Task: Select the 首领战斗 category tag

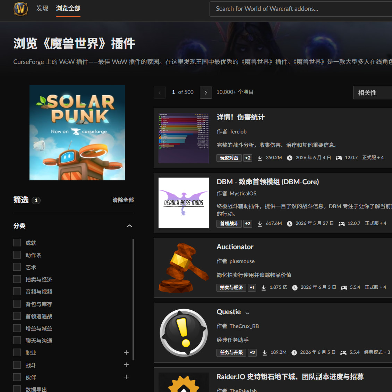Action: coord(229,224)
